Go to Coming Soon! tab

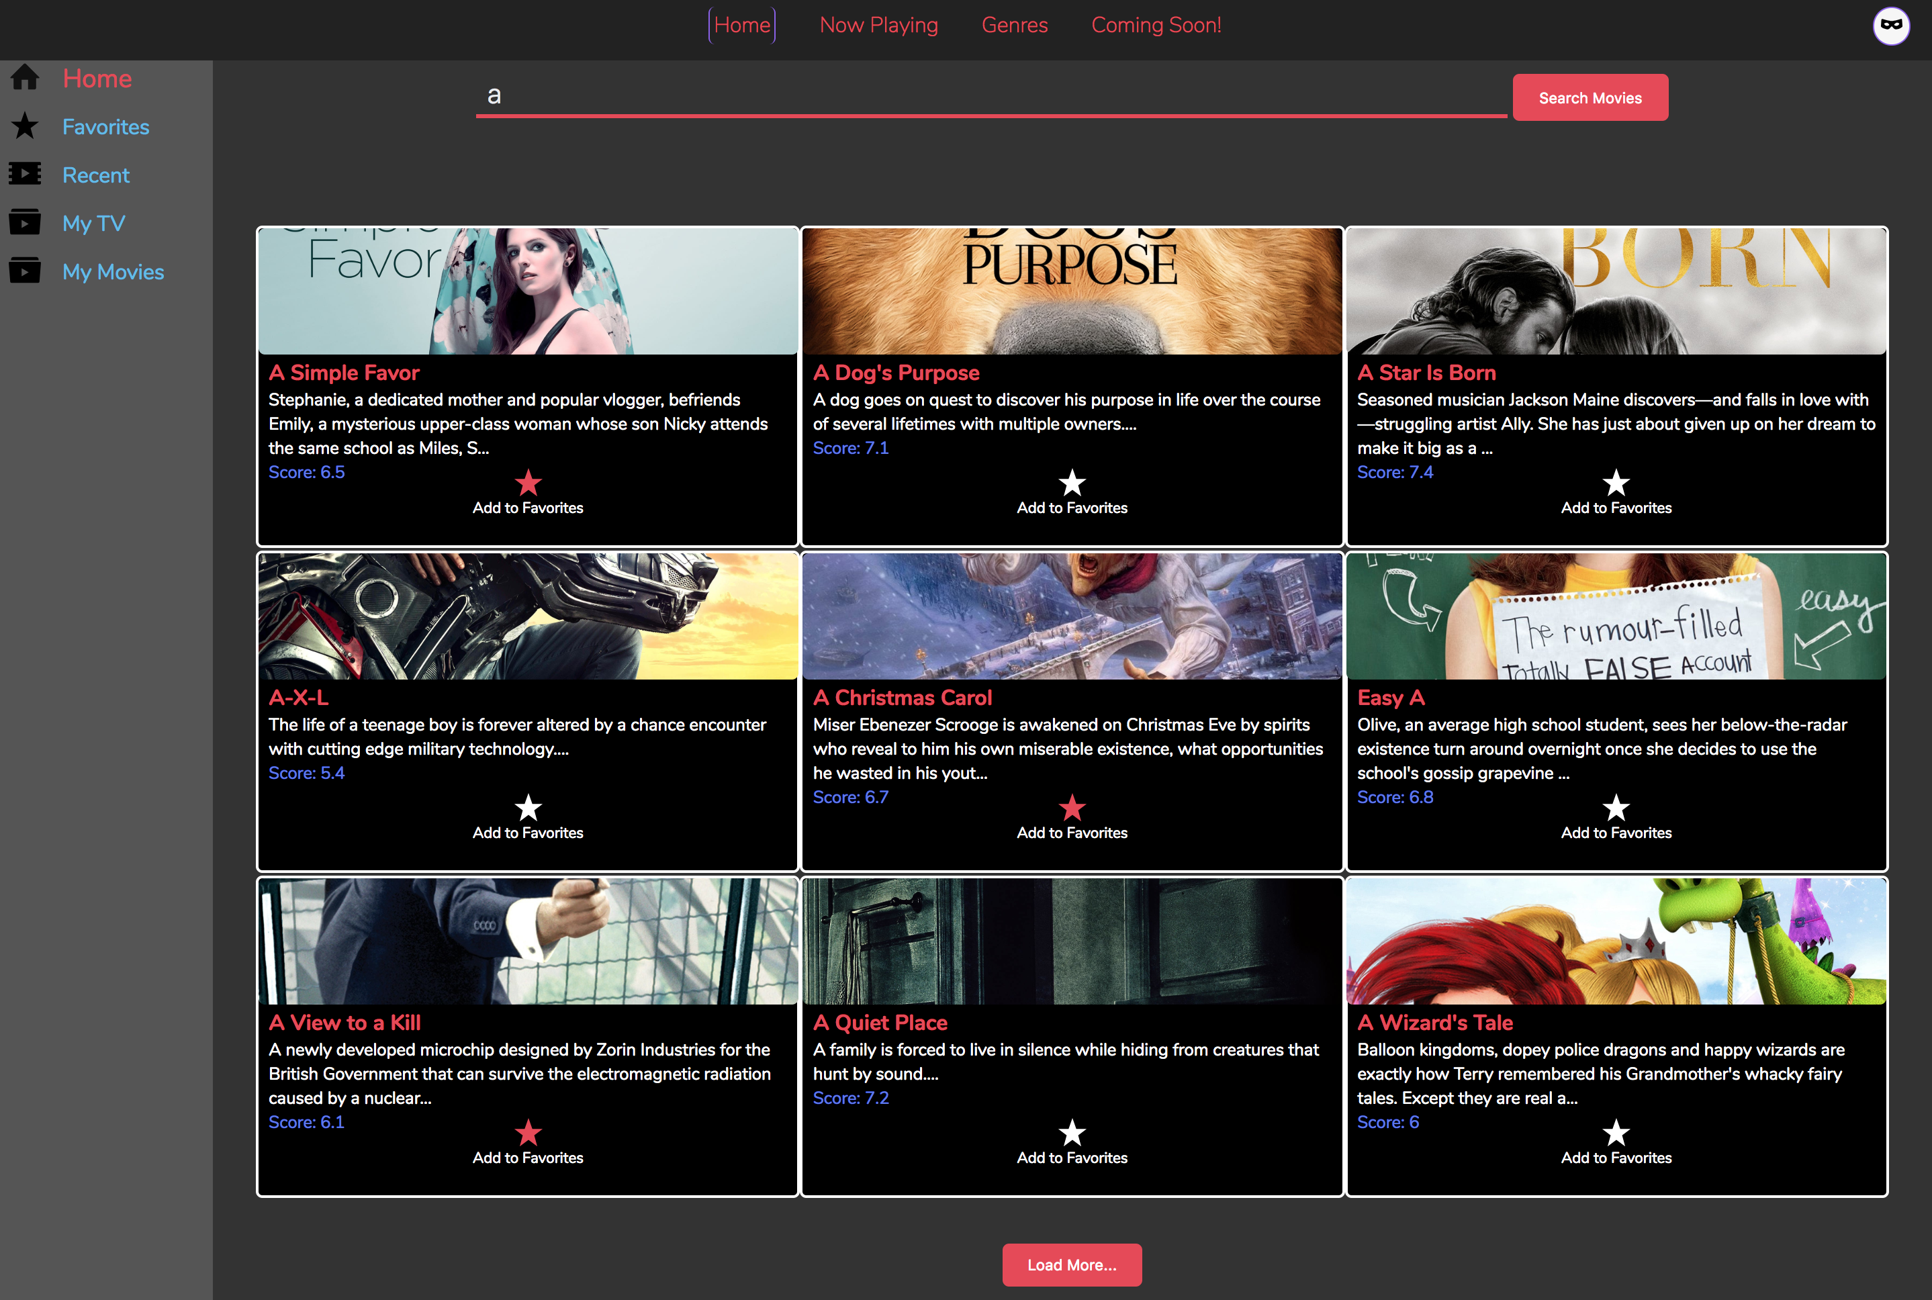tap(1155, 25)
